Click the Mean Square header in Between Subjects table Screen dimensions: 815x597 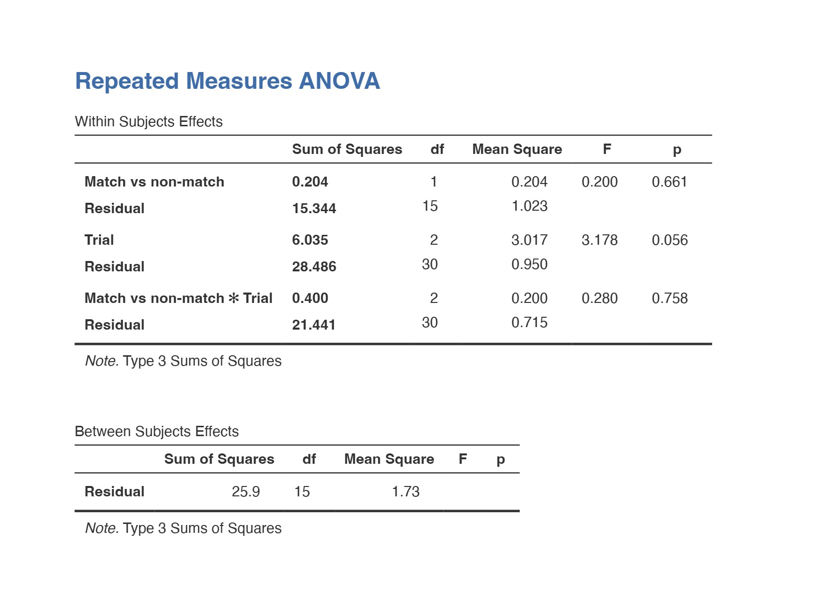click(x=389, y=459)
